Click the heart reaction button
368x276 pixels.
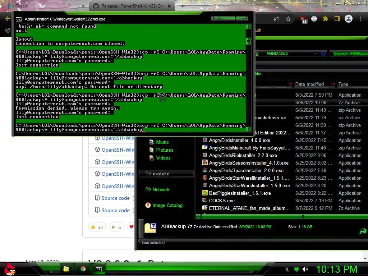tap(131, 227)
